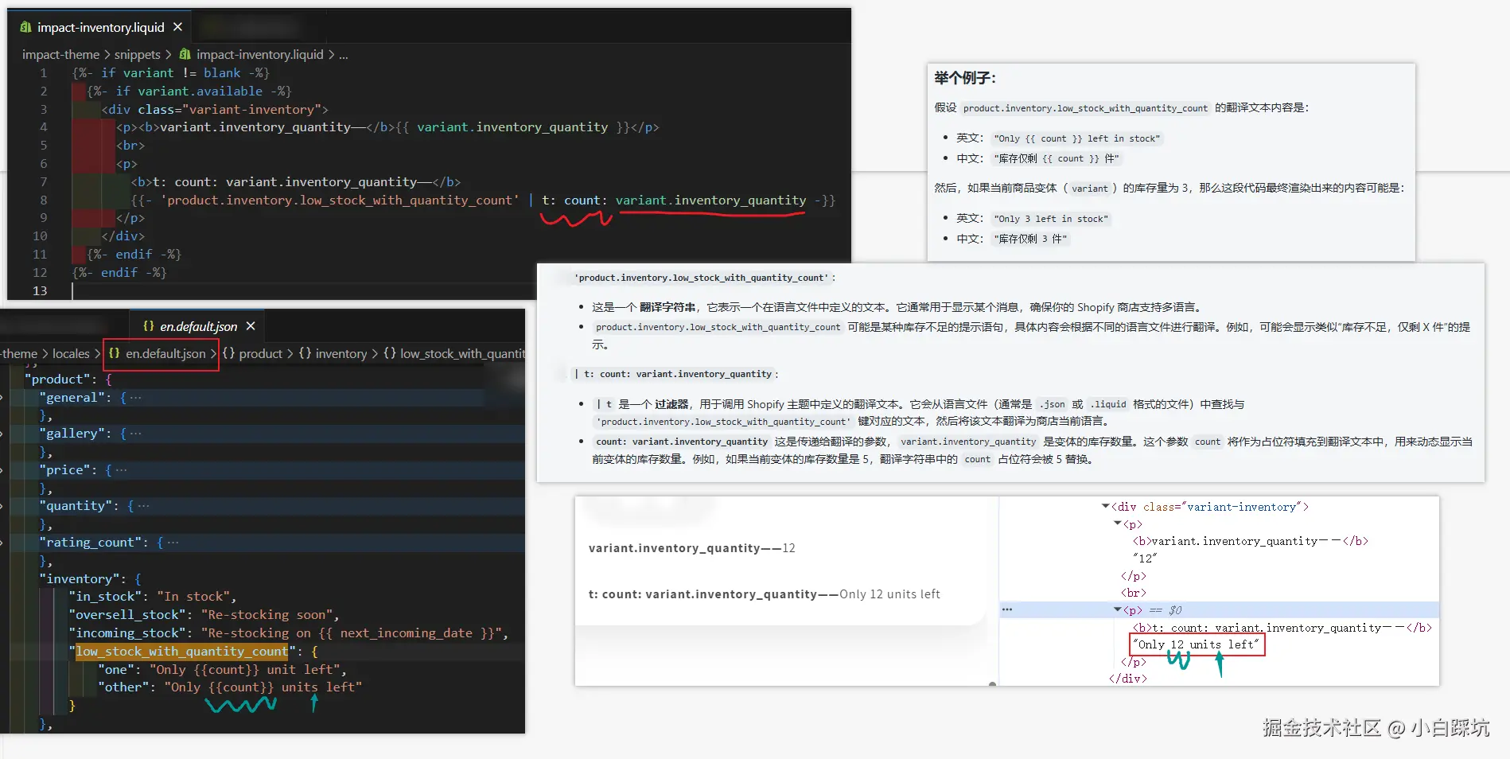Close the en.default.json editor tab
The height and width of the screenshot is (759, 1510).
pyautogui.click(x=251, y=326)
